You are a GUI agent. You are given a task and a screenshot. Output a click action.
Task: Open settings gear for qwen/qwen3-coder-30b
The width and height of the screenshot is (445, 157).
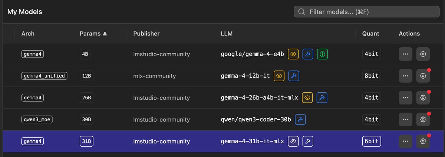click(423, 119)
